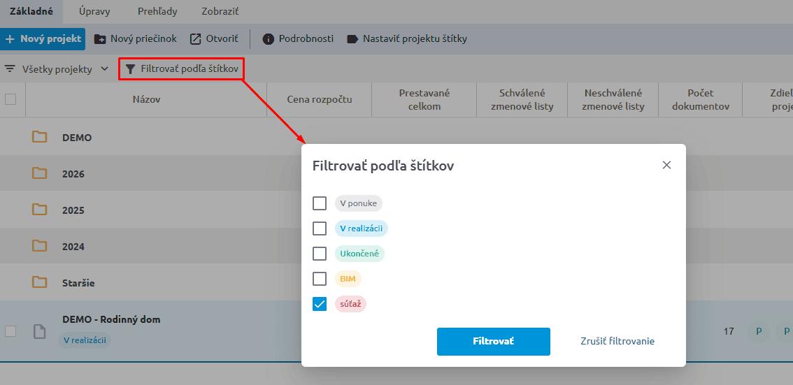
Task: Click the new folder icon (Nový priečinok)
Action: (100, 39)
